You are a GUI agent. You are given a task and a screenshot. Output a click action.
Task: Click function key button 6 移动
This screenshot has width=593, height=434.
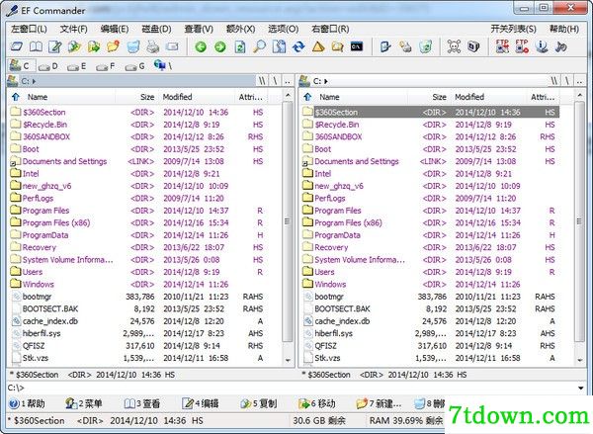tap(317, 403)
